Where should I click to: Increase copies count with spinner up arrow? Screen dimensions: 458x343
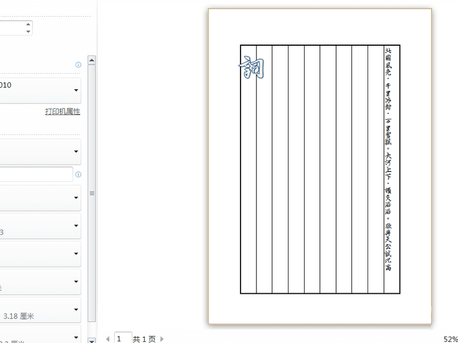(x=28, y=25)
